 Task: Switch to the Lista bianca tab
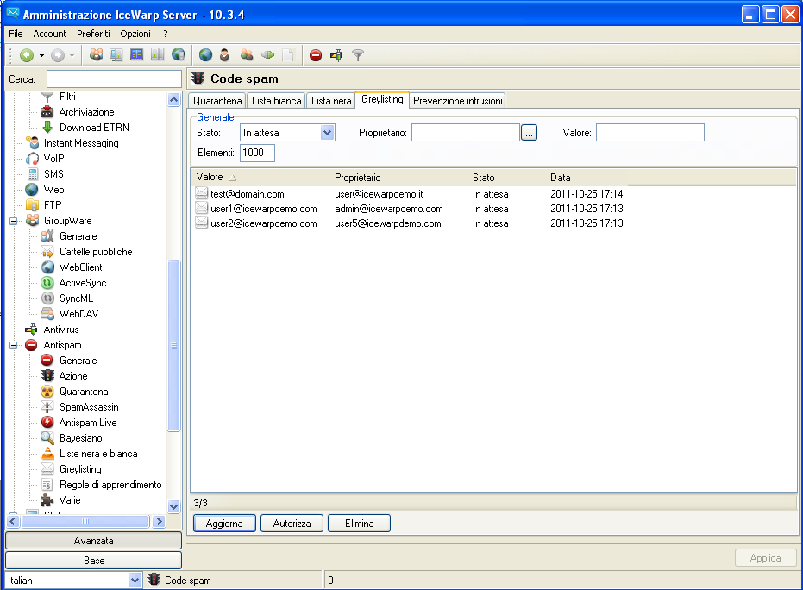pos(277,101)
